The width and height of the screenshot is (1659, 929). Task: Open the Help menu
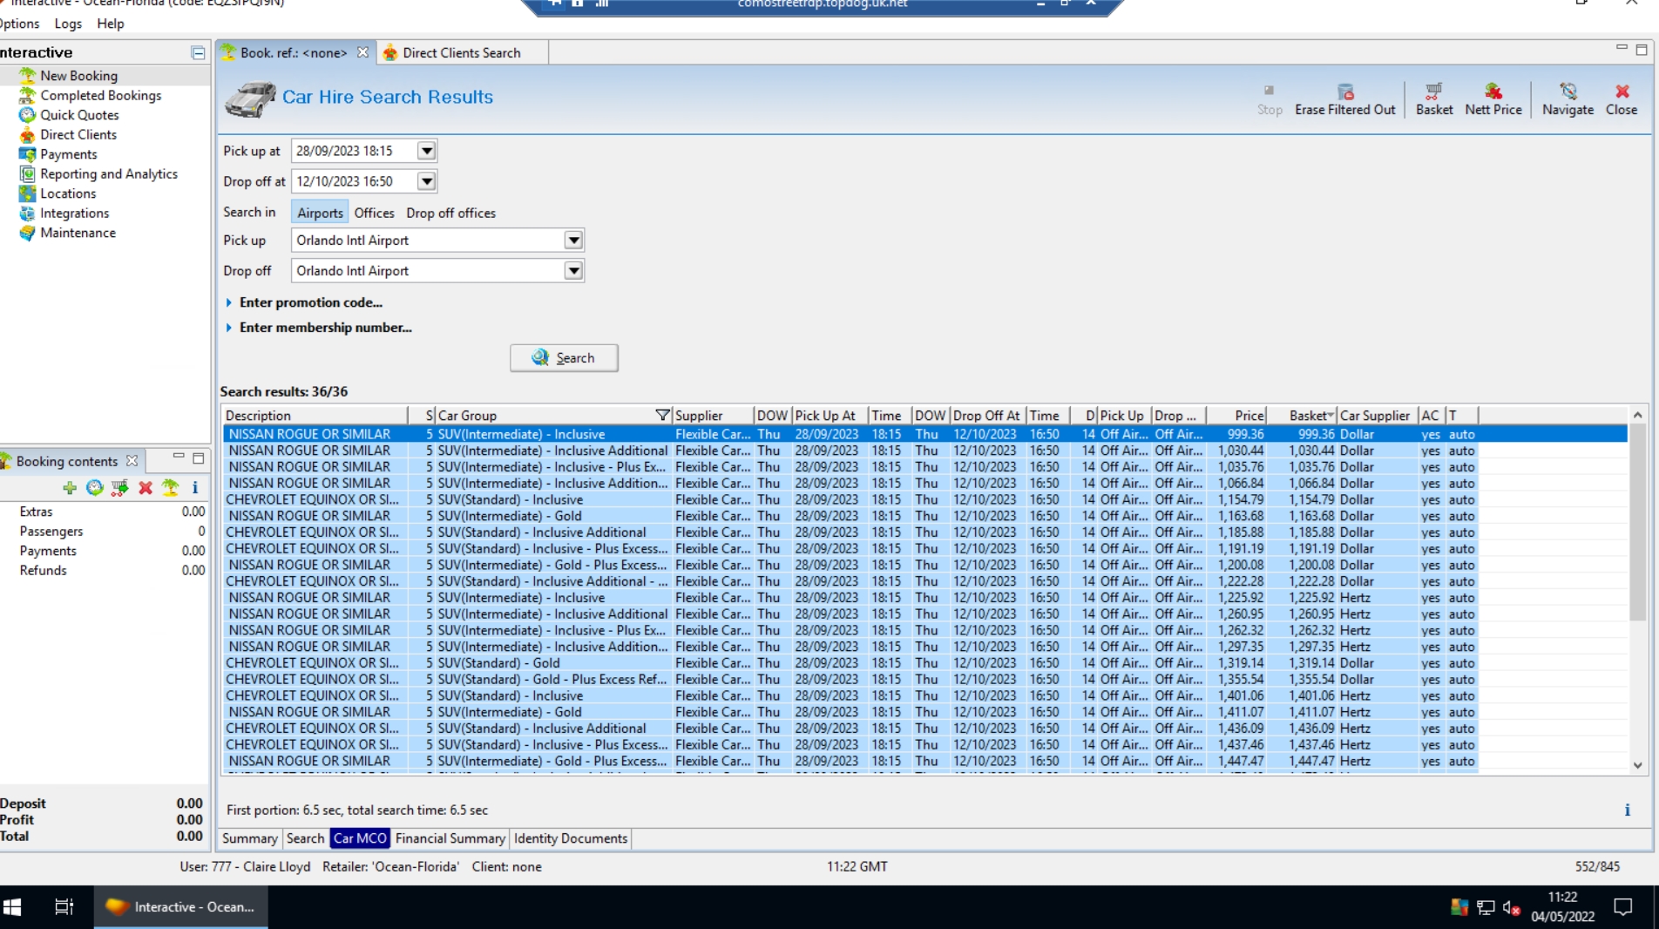110,24
